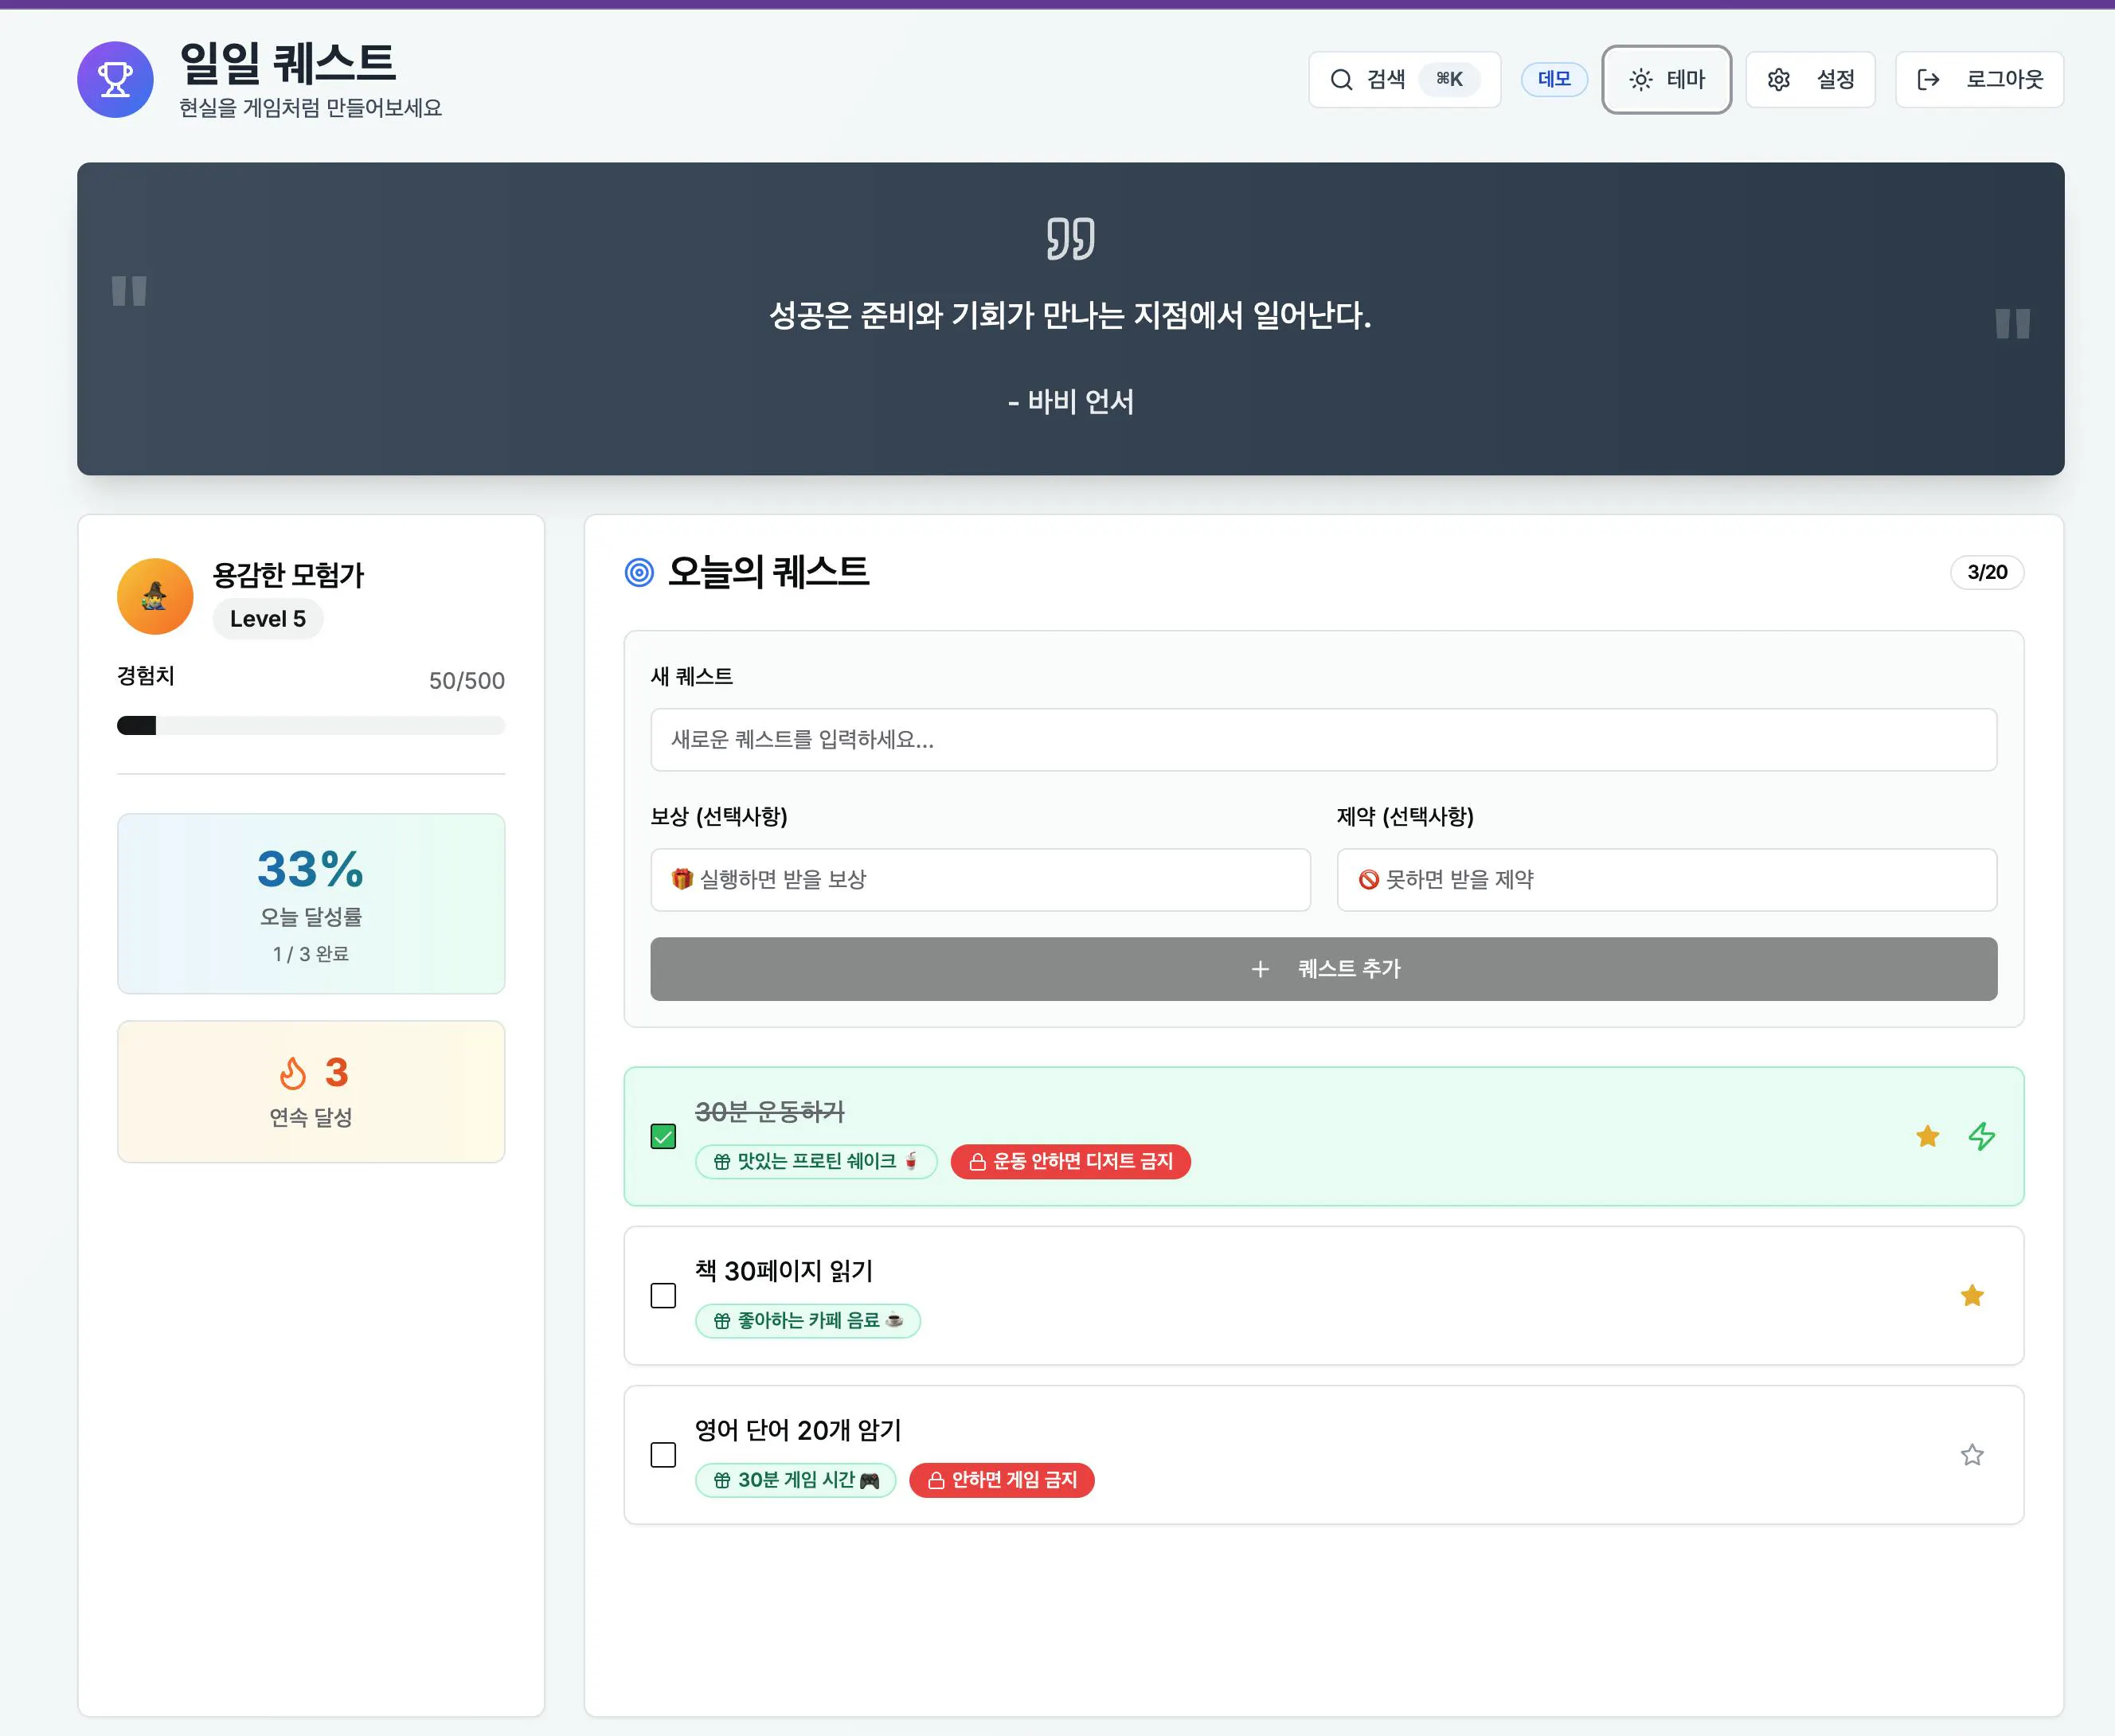This screenshot has height=1736, width=2115.
Task: Focus the 새로운 퀘스트를 입력하세요 input field
Action: 1322,740
